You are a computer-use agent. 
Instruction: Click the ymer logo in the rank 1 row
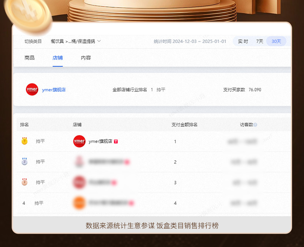pos(79,141)
